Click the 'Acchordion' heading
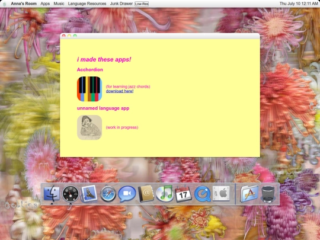The image size is (320, 240). (x=90, y=69)
